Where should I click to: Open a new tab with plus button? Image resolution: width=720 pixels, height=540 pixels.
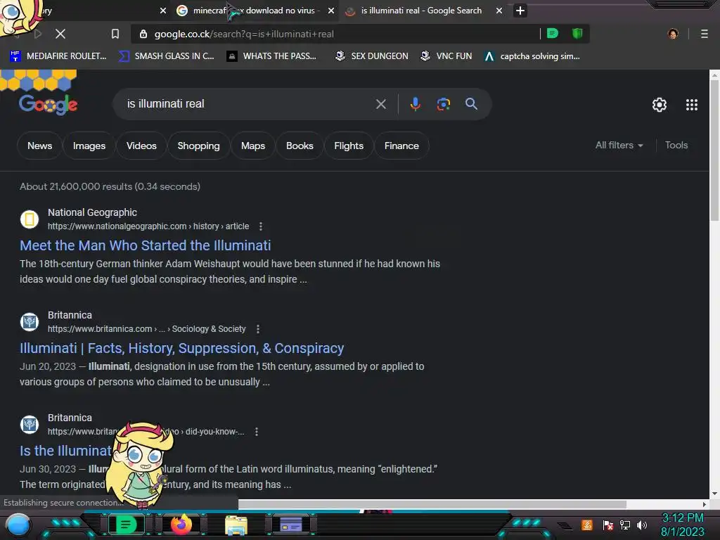point(520,11)
